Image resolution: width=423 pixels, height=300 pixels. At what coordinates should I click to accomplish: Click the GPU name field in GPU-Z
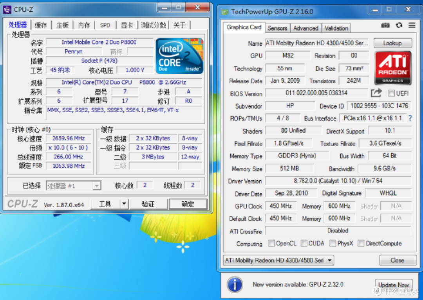[x=317, y=43]
